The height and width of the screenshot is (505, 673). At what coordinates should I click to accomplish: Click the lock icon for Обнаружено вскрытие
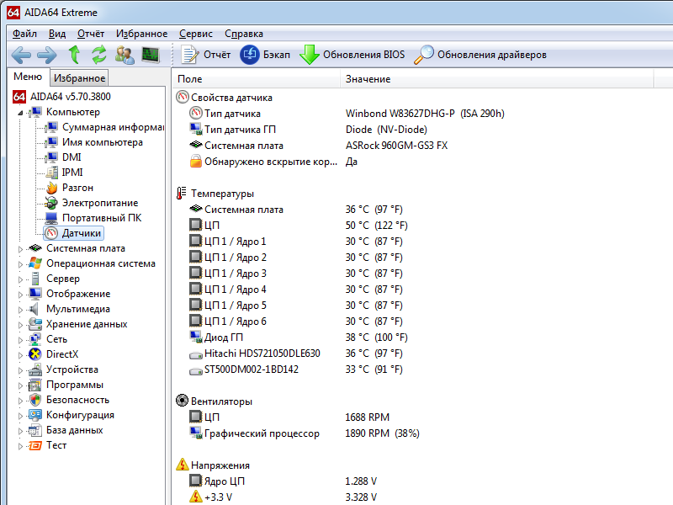(x=196, y=162)
